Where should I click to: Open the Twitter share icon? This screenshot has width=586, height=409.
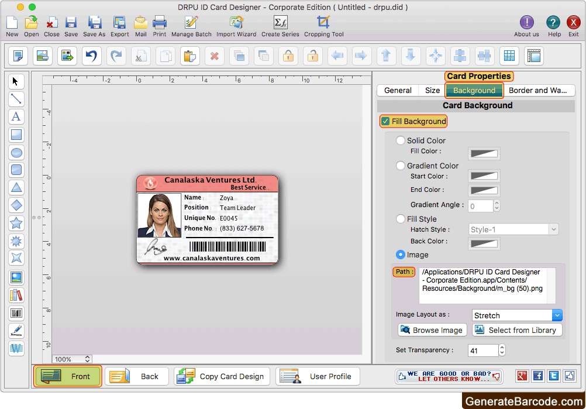[554, 375]
